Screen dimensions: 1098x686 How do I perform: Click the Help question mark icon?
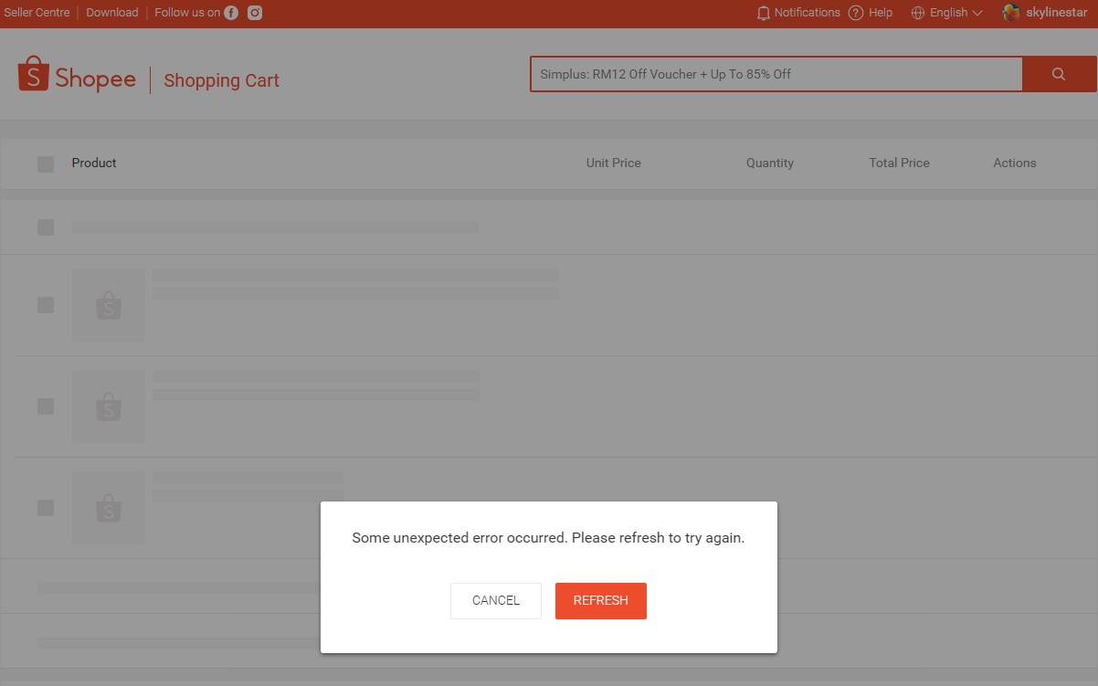856,13
